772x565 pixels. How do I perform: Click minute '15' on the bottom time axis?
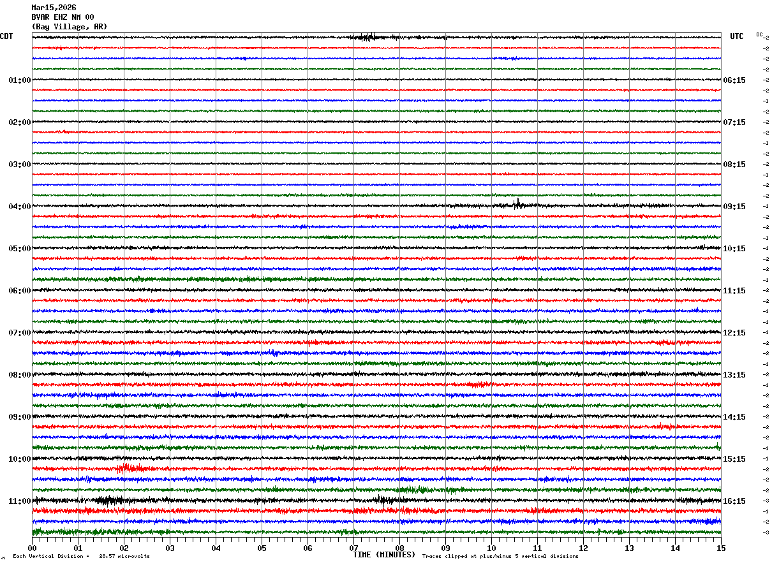click(721, 548)
